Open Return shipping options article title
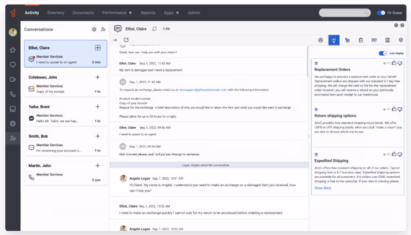Viewport: 411px width, 235px height. 335,115
